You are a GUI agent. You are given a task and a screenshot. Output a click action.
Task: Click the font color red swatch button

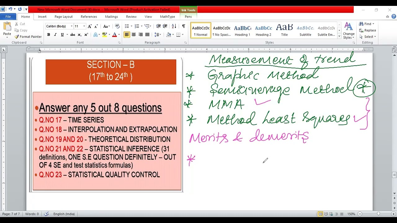tap(114, 35)
